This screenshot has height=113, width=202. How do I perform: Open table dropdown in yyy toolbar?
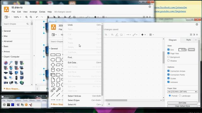click(x=151, y=35)
